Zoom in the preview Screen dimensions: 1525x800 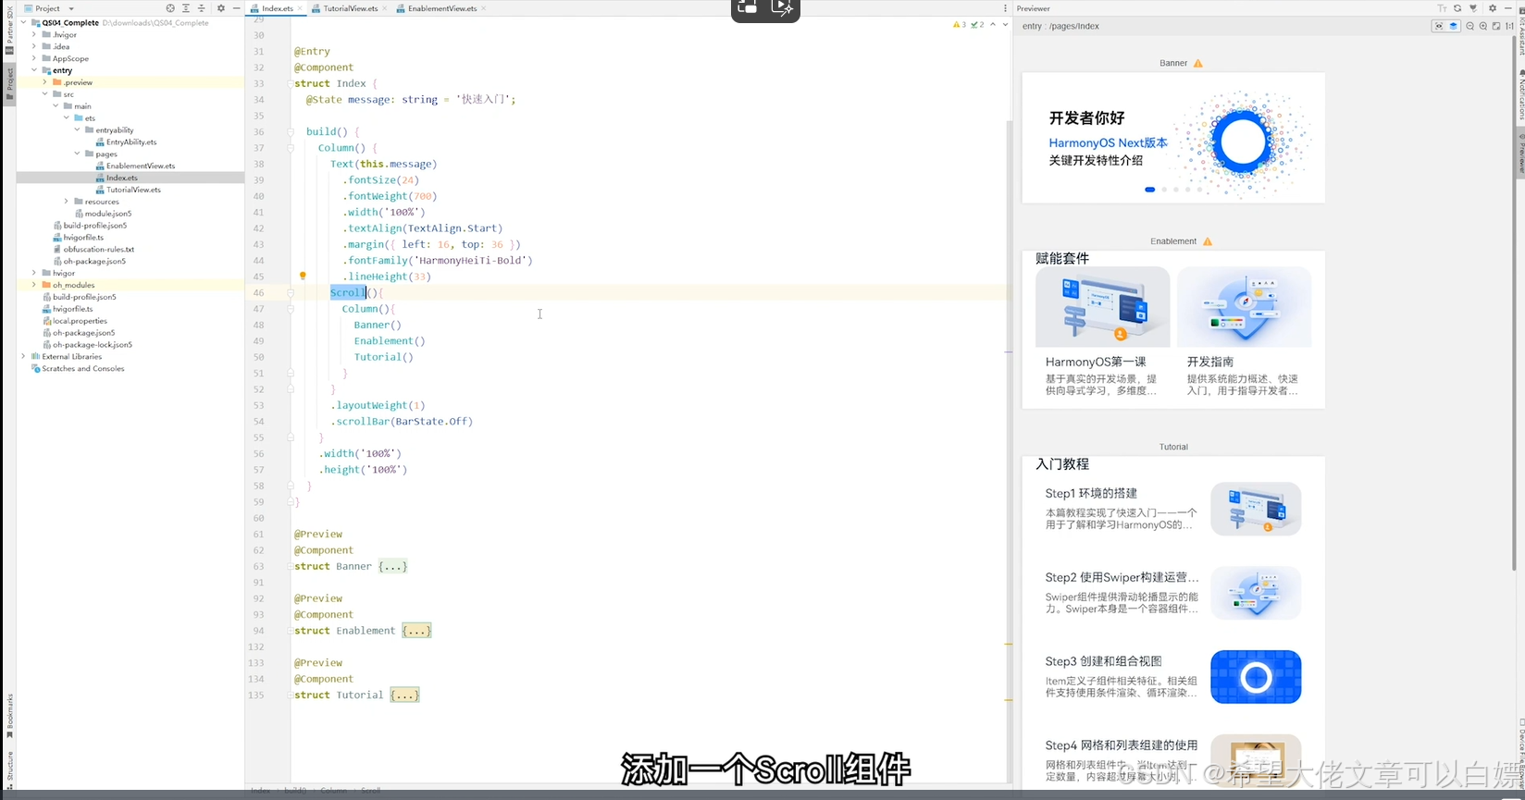1483,26
